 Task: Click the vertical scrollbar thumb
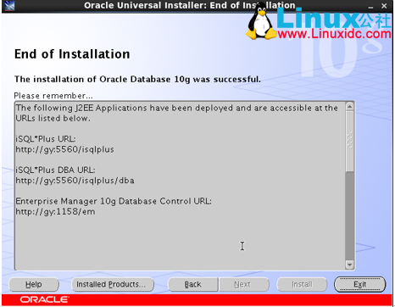(x=349, y=142)
